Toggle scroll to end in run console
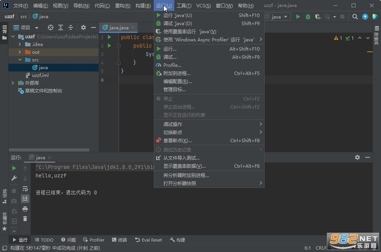Image resolution: width=381 pixels, height=252 pixels. pos(25,199)
